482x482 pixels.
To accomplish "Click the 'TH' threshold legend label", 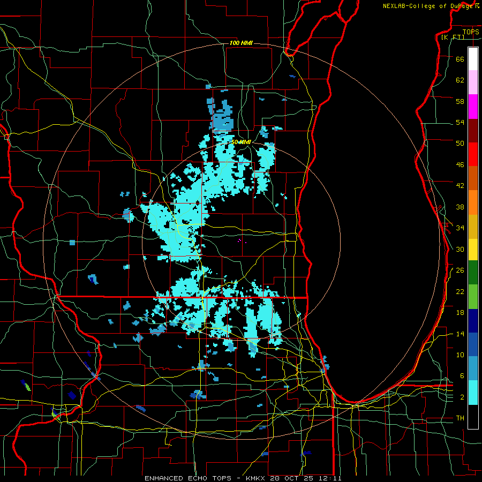I will coord(460,418).
